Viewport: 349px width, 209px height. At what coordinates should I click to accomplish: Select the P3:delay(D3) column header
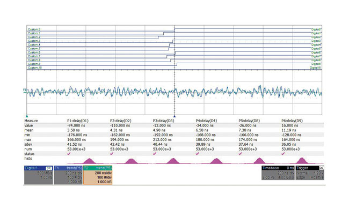coord(163,121)
